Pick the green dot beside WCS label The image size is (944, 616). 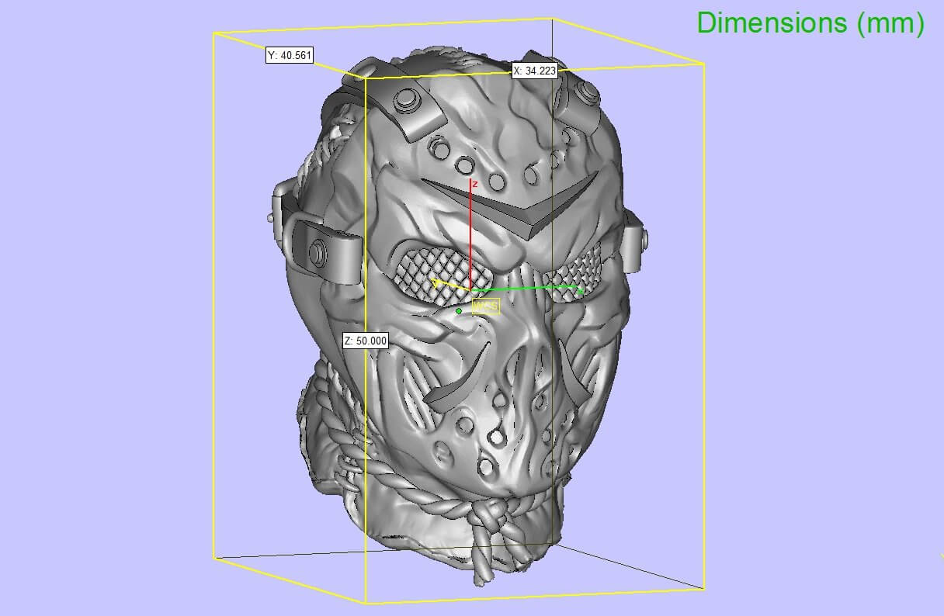pos(459,311)
